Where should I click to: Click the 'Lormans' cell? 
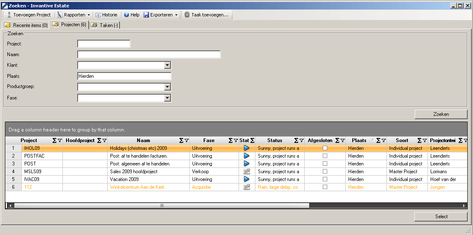448,172
